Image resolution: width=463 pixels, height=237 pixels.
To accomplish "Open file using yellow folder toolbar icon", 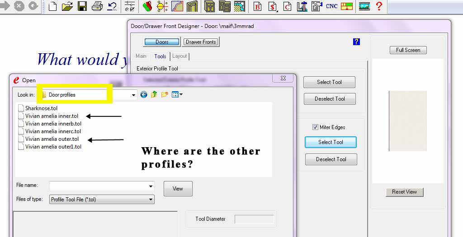I will [x=67, y=6].
